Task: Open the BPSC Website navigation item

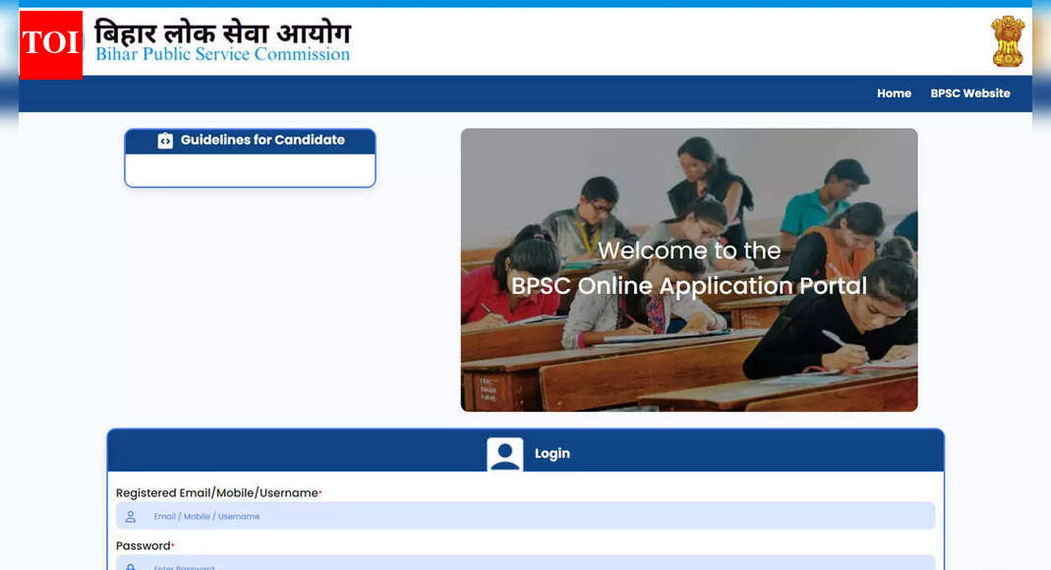Action: (970, 93)
